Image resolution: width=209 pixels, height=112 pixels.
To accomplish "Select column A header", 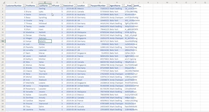I will click(x=15, y=3).
